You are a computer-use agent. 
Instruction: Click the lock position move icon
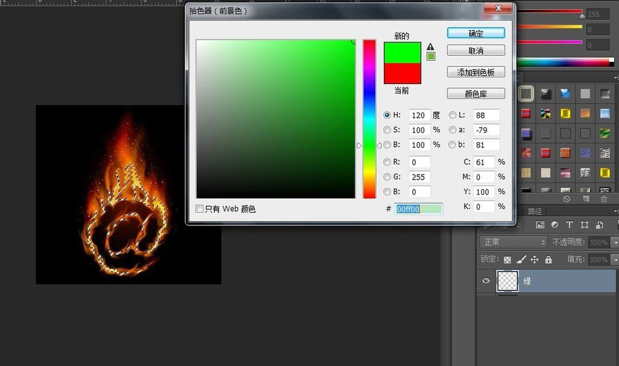tap(534, 259)
